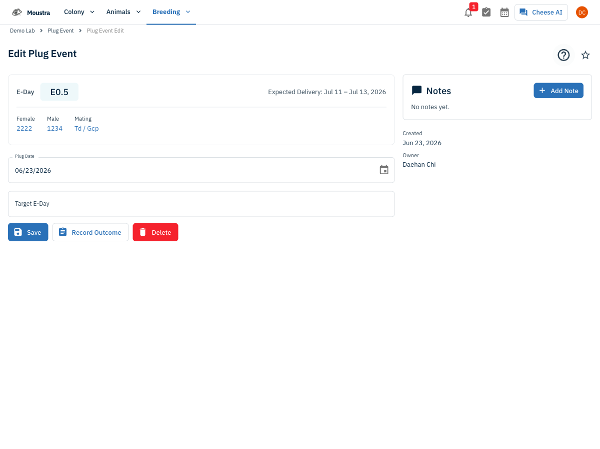This screenshot has height=449, width=600.
Task: Open female animal 2222
Action: [24, 129]
